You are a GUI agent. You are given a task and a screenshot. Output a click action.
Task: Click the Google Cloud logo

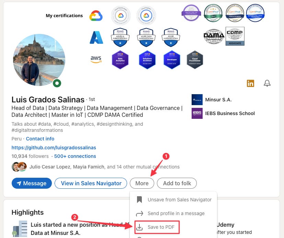(x=96, y=16)
